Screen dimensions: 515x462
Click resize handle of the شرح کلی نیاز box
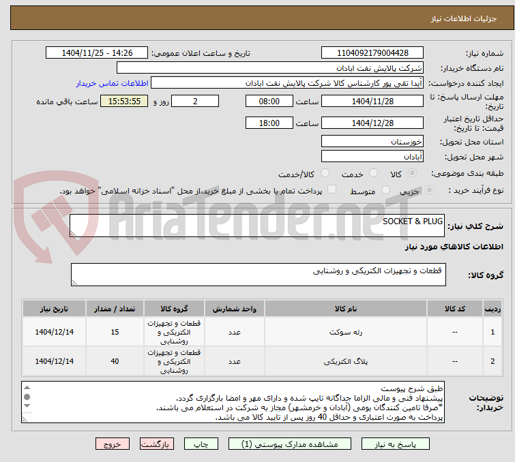(x=73, y=234)
